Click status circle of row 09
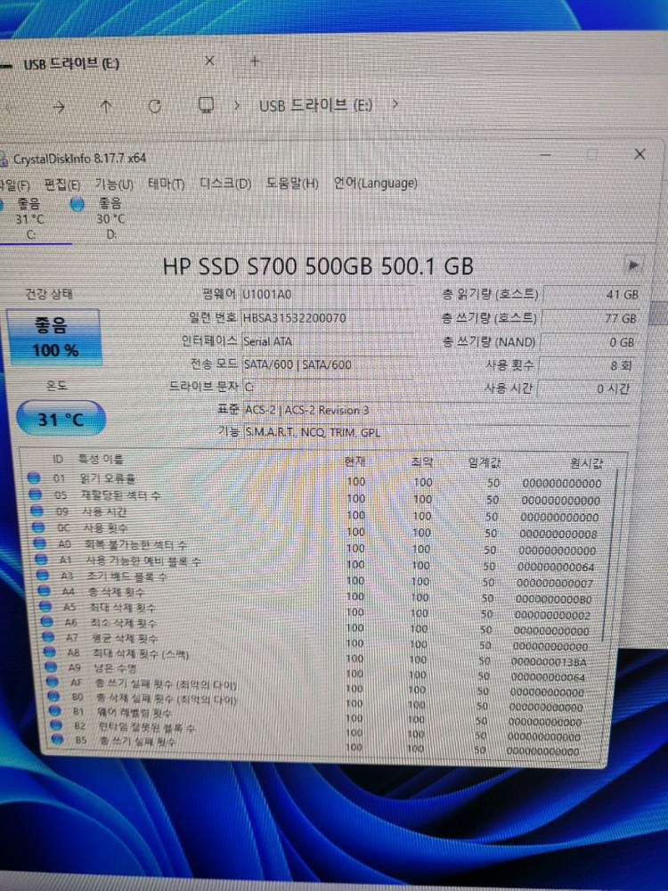This screenshot has width=668, height=891. coord(37,511)
